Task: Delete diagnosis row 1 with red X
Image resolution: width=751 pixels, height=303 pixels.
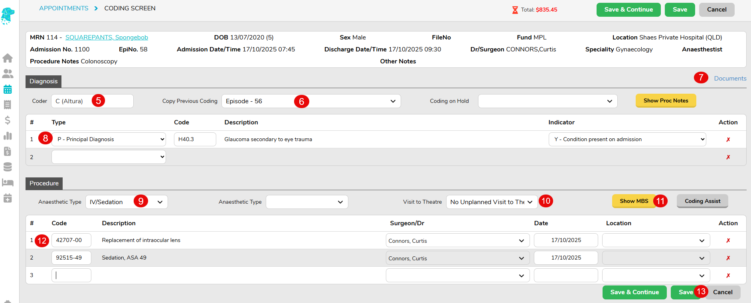Action: point(728,140)
